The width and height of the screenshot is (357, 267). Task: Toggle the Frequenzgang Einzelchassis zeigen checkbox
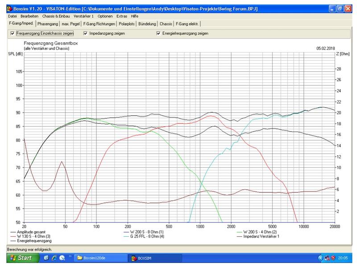tap(12, 33)
